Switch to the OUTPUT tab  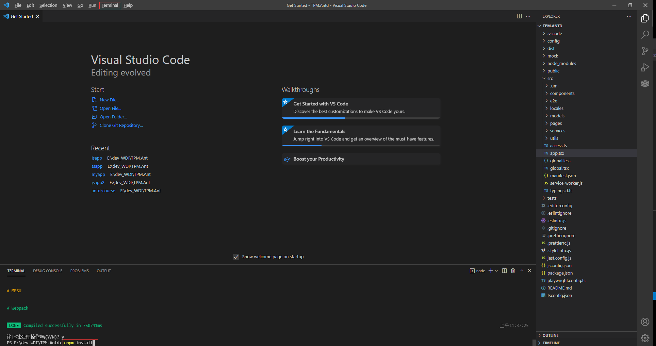coord(104,271)
